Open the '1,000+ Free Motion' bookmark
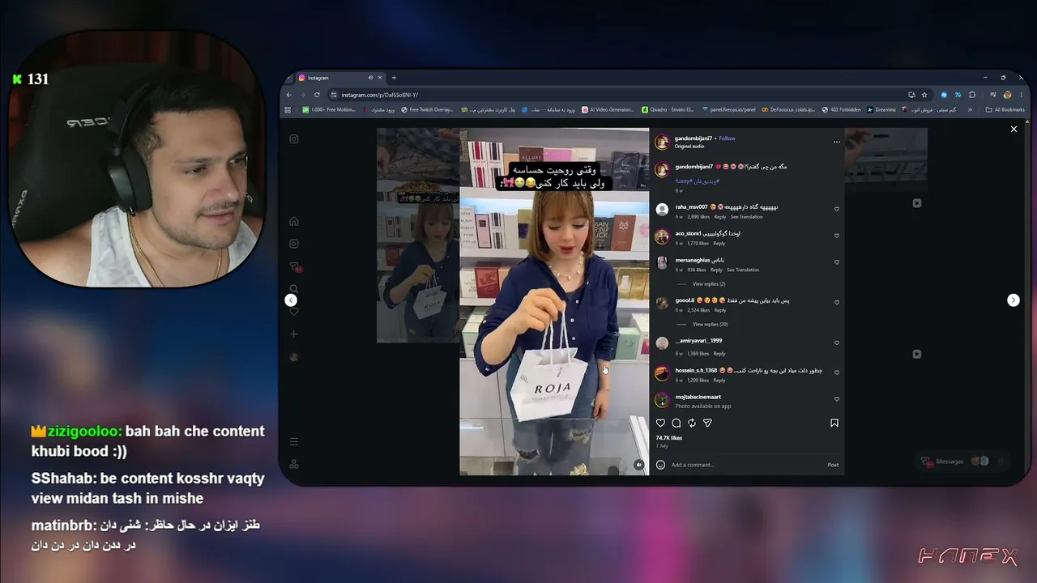1037x583 pixels. (x=329, y=110)
